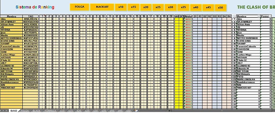
Task: Click the x40 button at top
Action: (x=196, y=8)
